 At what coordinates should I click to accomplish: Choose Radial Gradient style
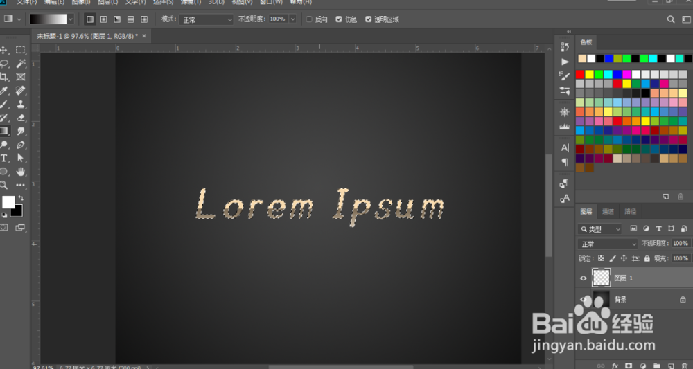click(103, 19)
